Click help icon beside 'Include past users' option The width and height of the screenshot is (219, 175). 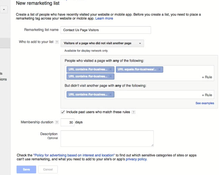coord(133,112)
